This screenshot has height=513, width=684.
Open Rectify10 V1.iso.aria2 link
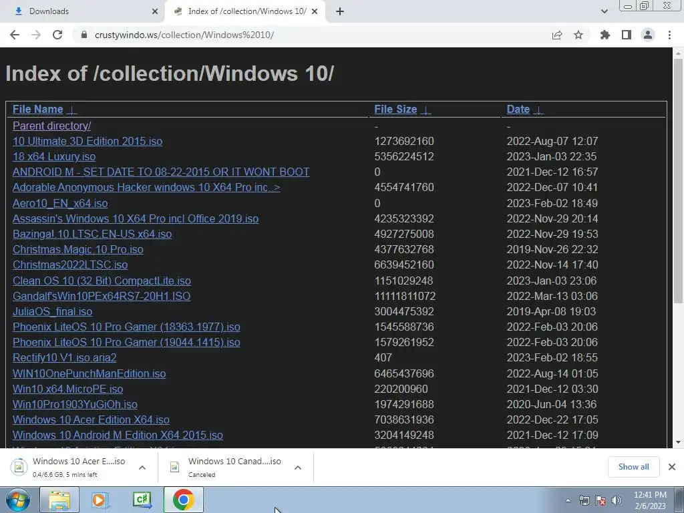pyautogui.click(x=65, y=358)
